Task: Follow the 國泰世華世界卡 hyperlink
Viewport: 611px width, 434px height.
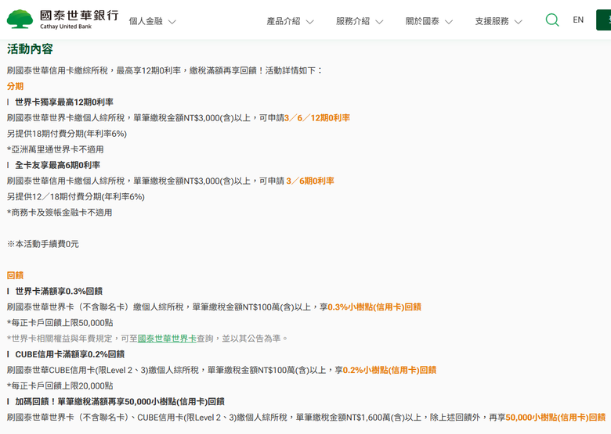Action: 167,339
